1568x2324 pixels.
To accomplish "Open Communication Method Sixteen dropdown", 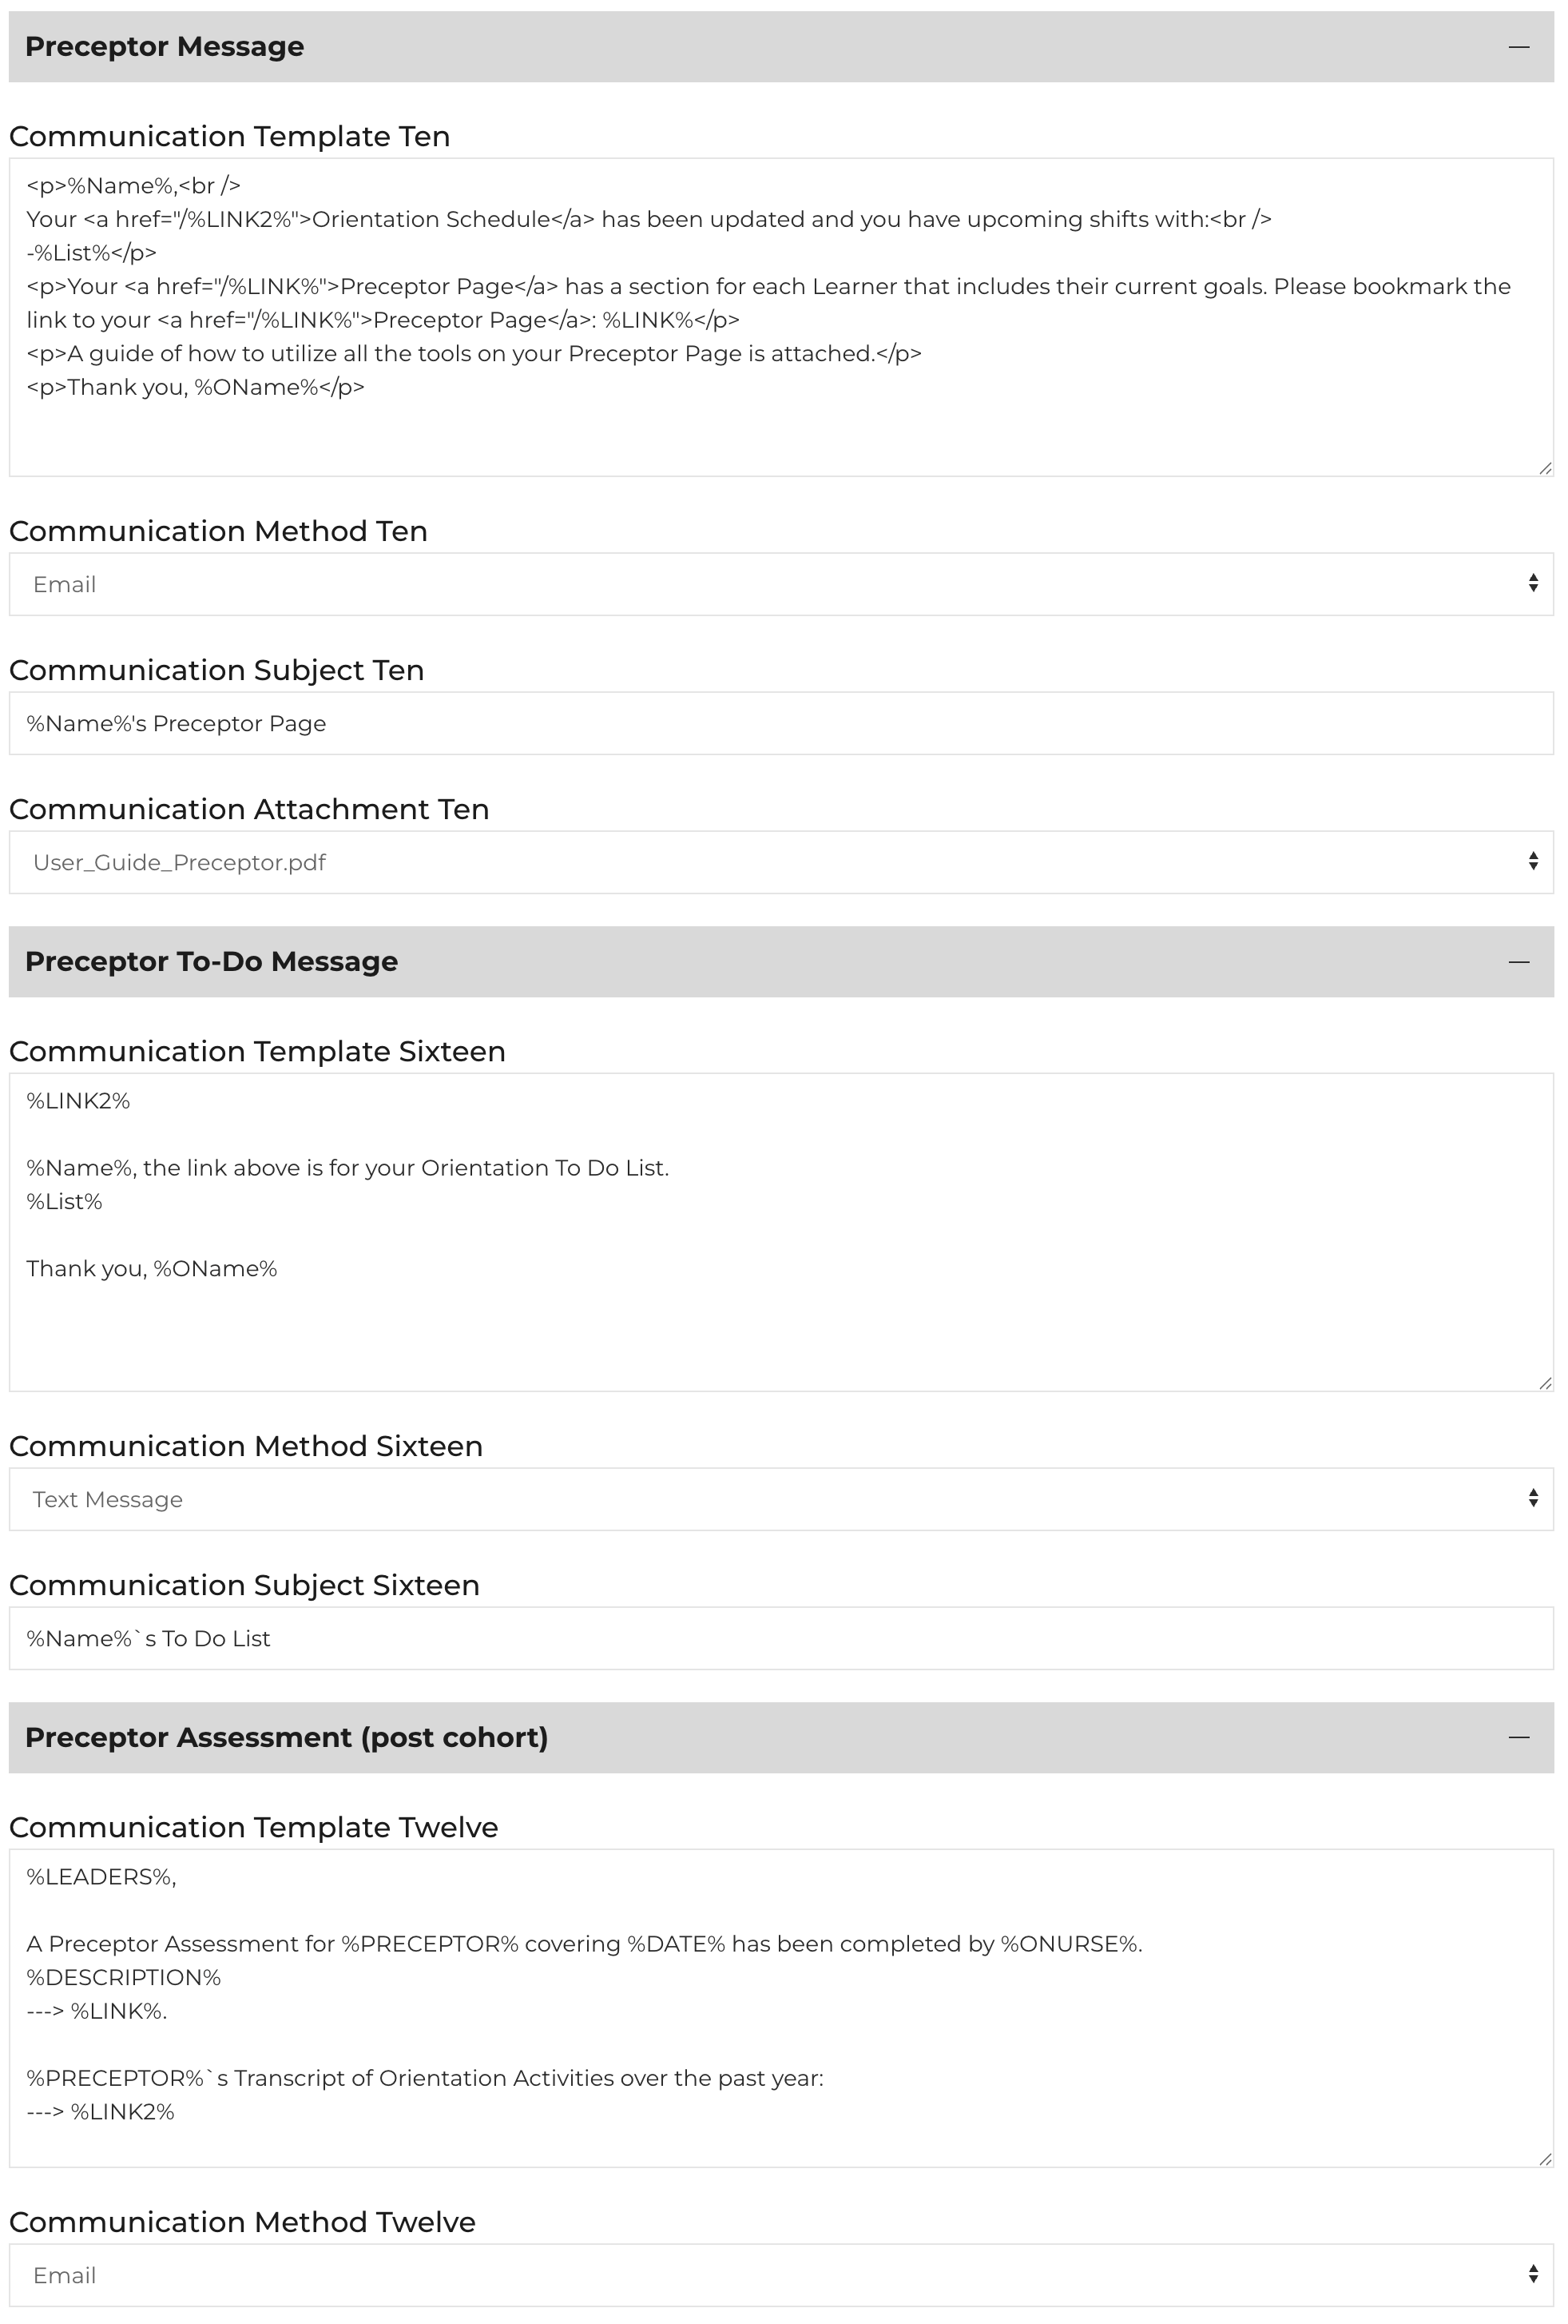I will pyautogui.click(x=780, y=1499).
